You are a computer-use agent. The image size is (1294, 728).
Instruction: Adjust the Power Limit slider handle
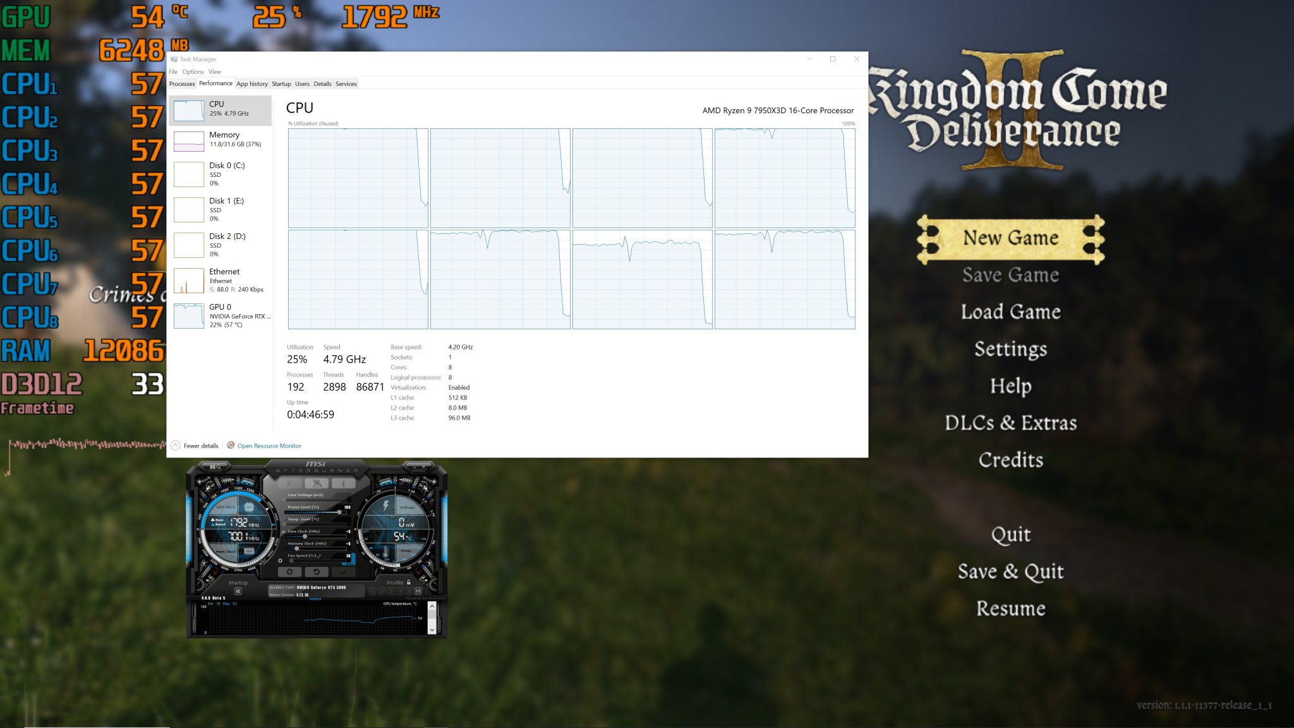pos(339,512)
